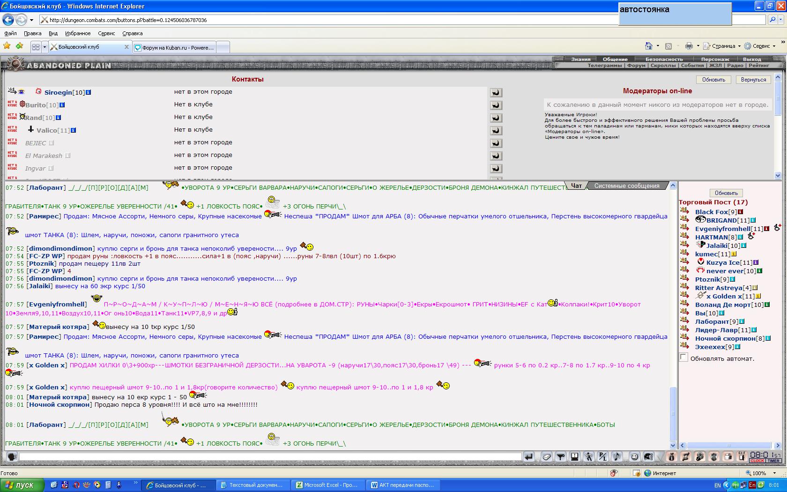Switch to Системные сообщения tab
This screenshot has height=492, width=787.
pyautogui.click(x=626, y=186)
